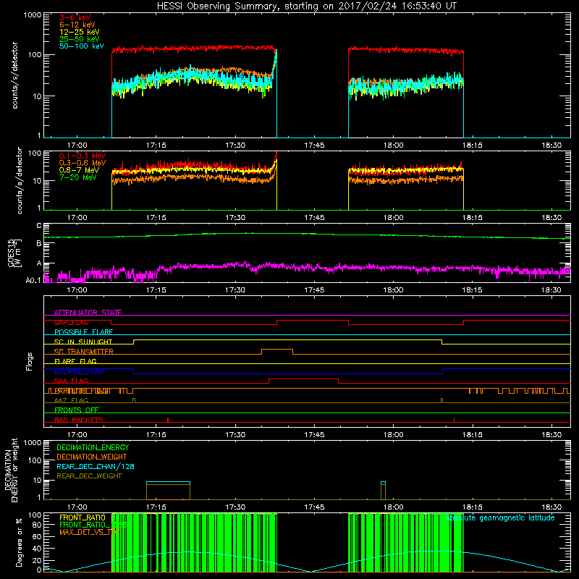This screenshot has width=579, height=579.
Task: Select the DECIMATION ENERGY or weight axis title
Action: pos(11,470)
